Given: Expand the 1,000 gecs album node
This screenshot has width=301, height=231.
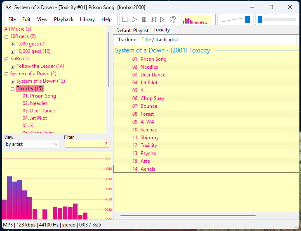Looking at the screenshot, I should click(x=12, y=44).
